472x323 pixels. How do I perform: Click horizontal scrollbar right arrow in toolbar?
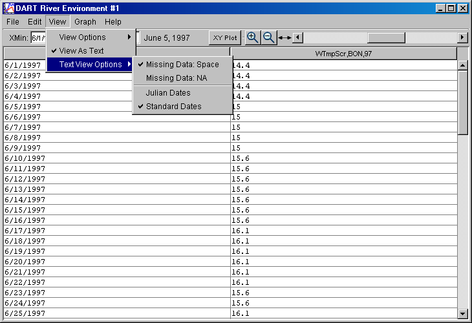click(x=462, y=38)
